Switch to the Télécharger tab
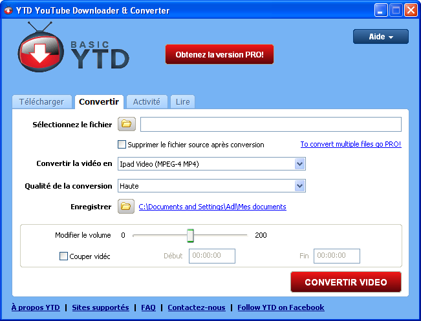Viewport: 421px width, 321px height. click(41, 102)
